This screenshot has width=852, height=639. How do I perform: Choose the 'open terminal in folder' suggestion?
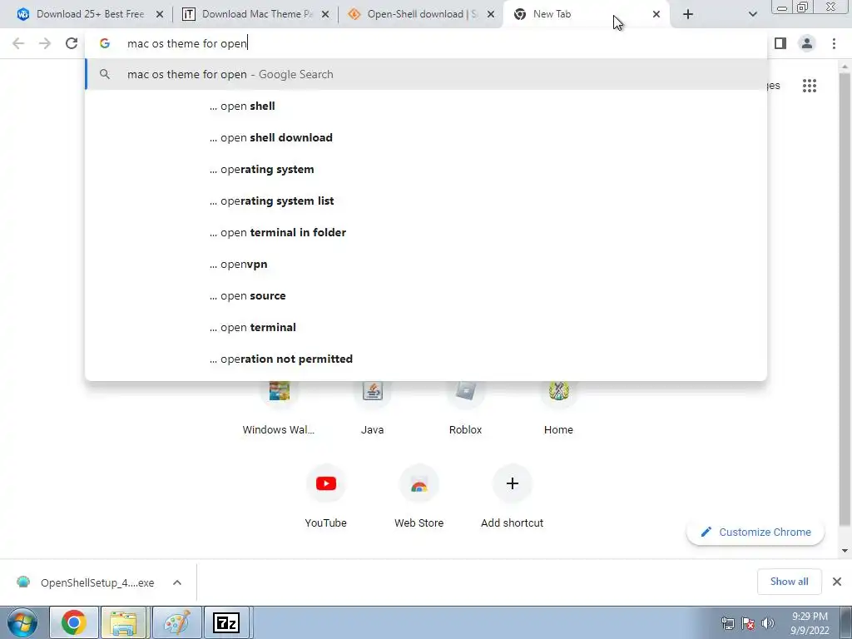(x=426, y=233)
